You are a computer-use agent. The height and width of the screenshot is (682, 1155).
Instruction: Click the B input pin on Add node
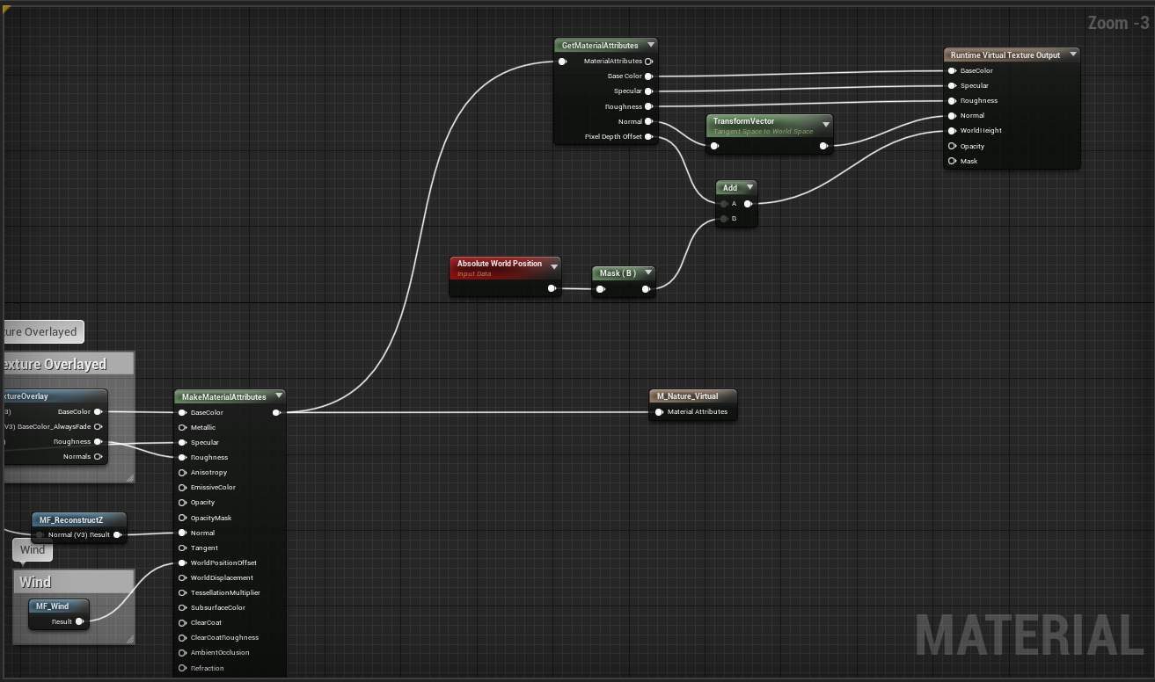[x=724, y=218]
